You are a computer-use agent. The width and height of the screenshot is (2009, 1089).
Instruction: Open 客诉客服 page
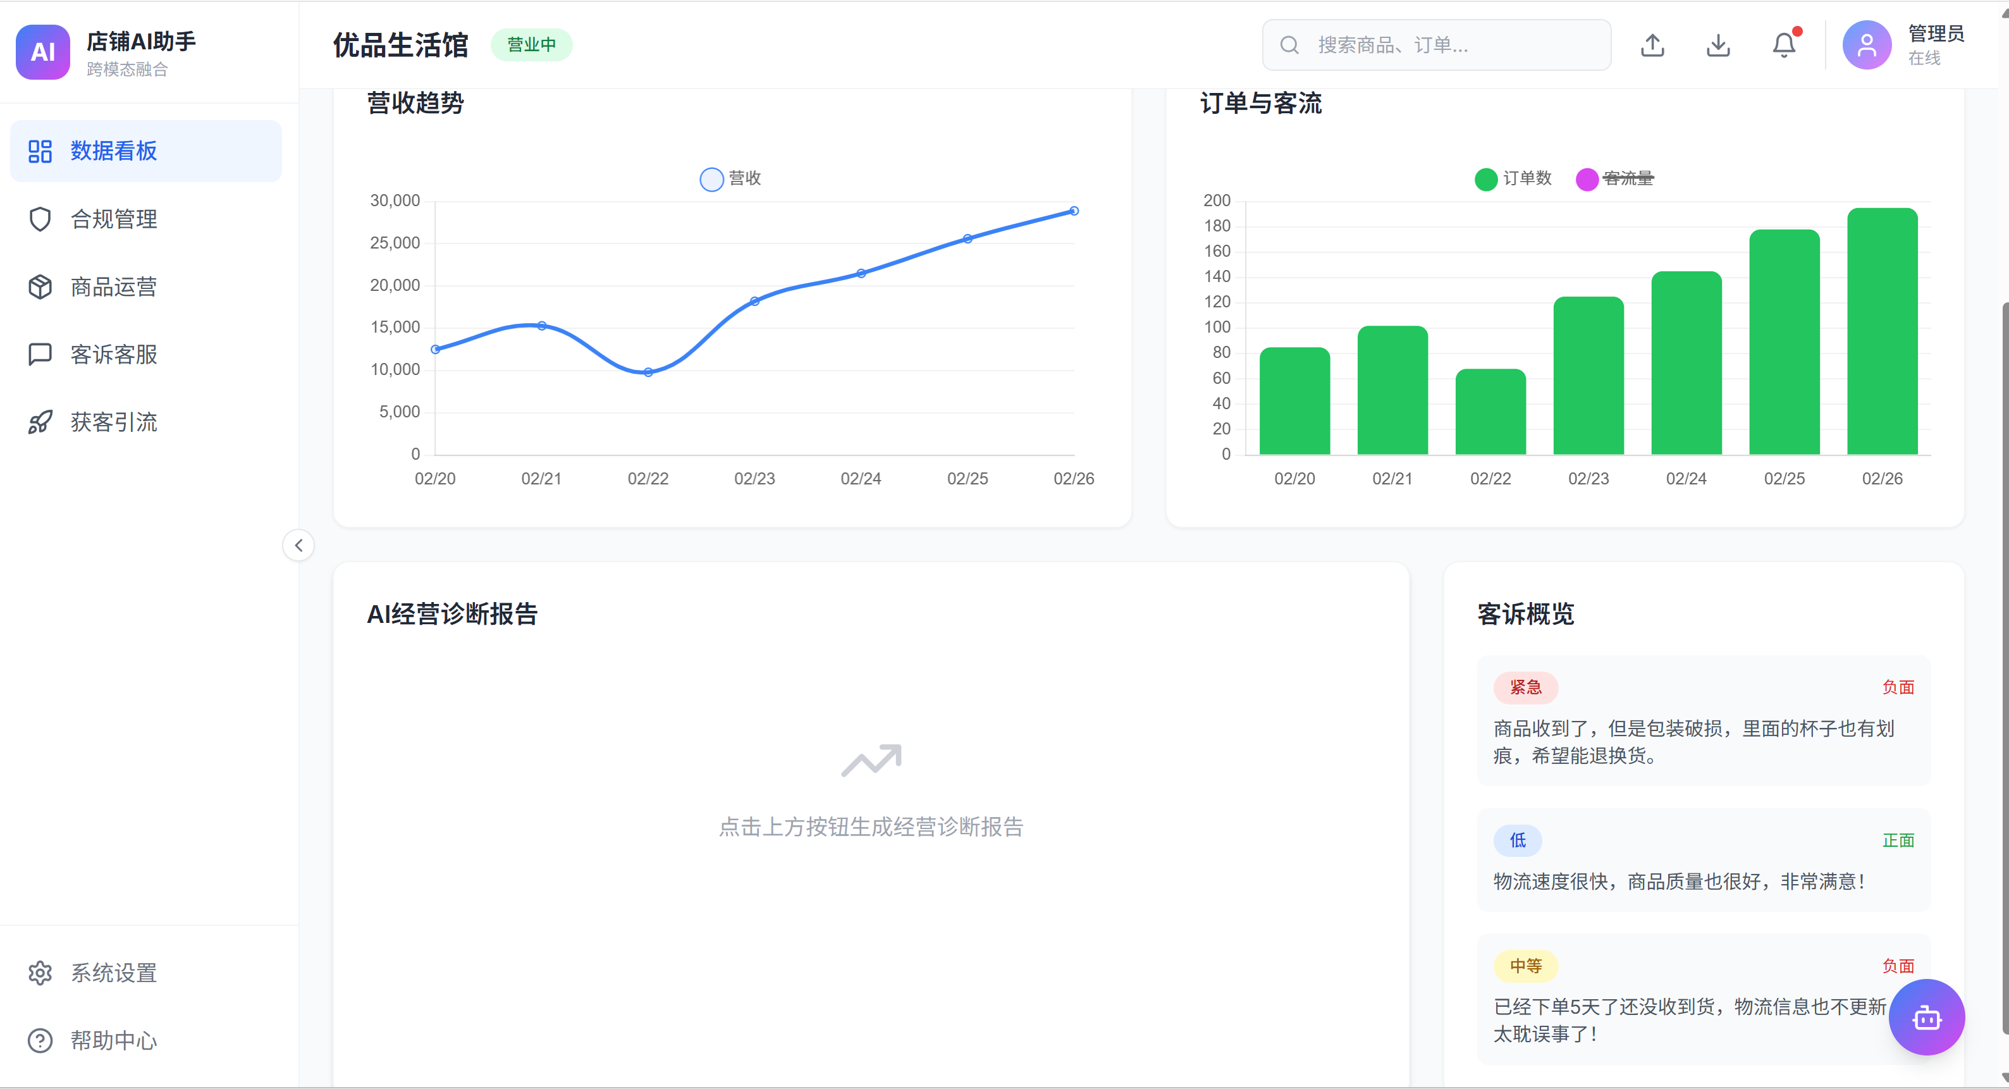click(x=146, y=354)
